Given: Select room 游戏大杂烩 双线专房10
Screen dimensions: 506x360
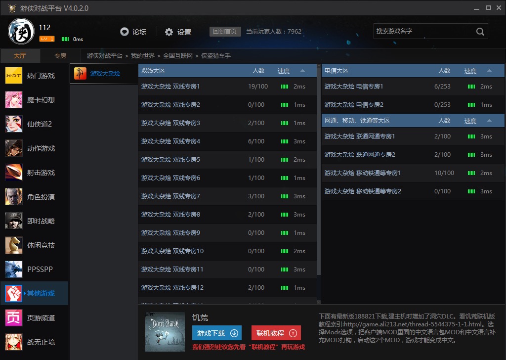Looking at the screenshot, I should click(x=227, y=251).
